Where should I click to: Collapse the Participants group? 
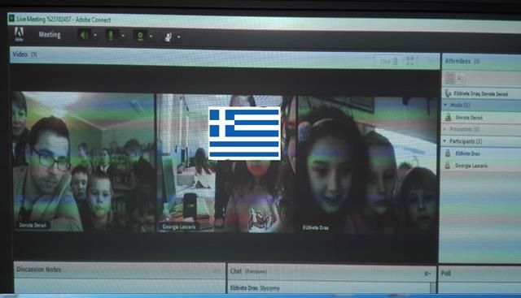pyautogui.click(x=445, y=140)
